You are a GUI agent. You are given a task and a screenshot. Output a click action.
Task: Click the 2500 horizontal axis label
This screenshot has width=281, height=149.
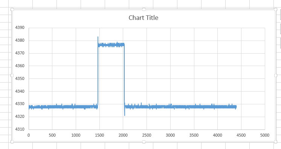point(147,135)
